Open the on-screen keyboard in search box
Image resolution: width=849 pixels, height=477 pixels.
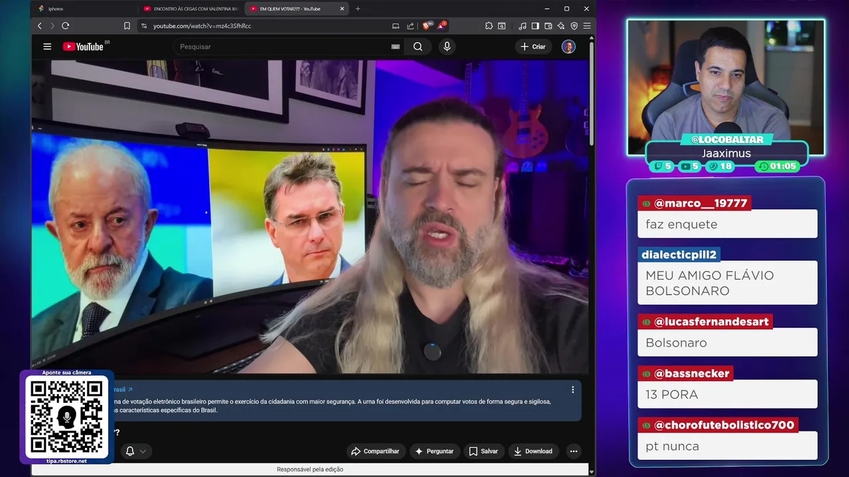[x=395, y=46]
